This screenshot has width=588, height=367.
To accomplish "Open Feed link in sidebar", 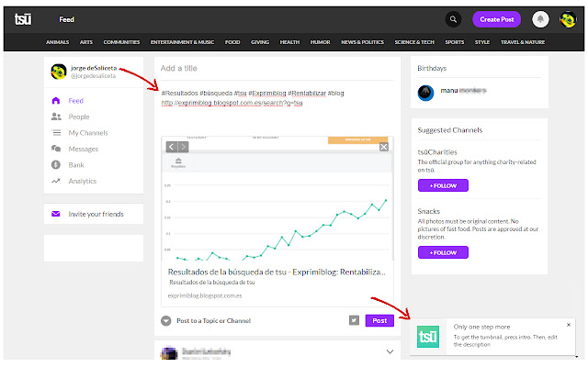I will point(75,101).
